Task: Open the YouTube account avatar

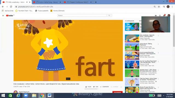Action: coord(169,15)
